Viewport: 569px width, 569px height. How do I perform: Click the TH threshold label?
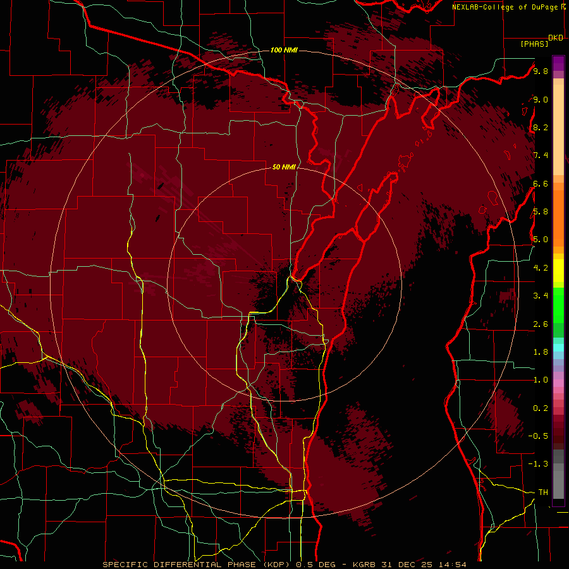[x=543, y=493]
